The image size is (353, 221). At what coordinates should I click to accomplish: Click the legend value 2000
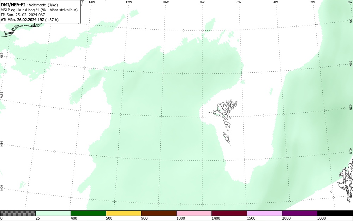286,218
